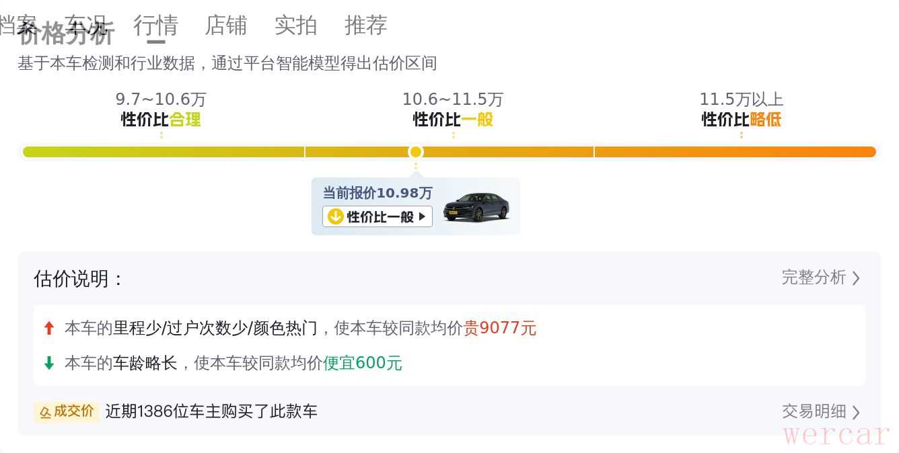The width and height of the screenshot is (899, 453).
Task: Expand the 完整分析 chevron arrow
Action: (856, 278)
